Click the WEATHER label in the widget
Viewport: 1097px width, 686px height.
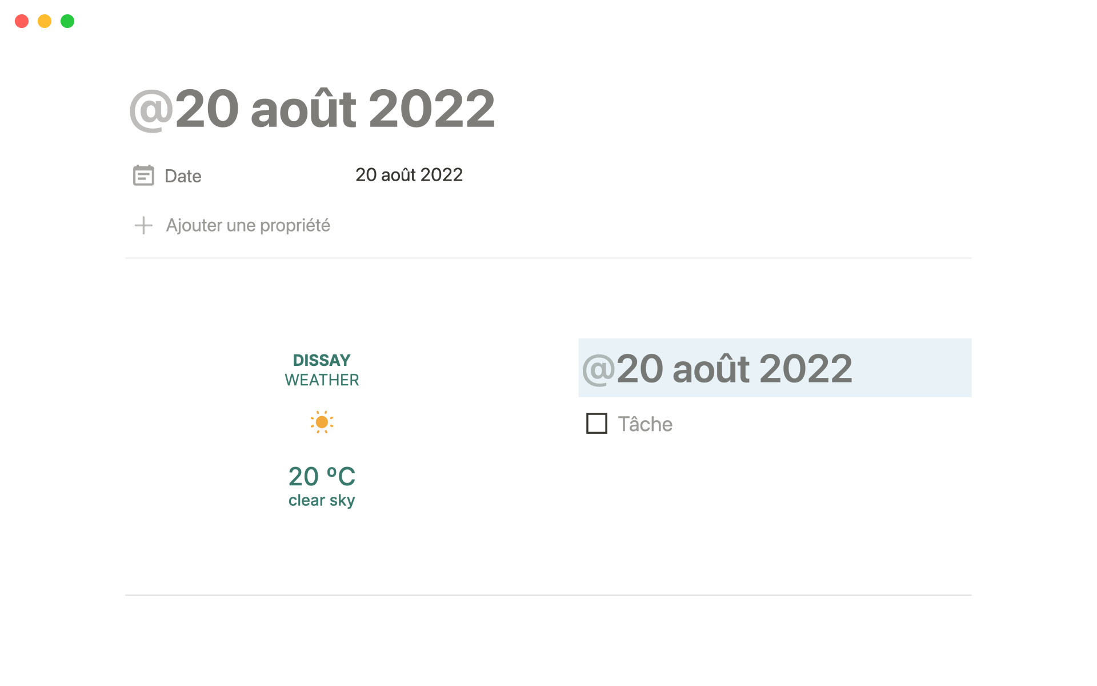322,380
